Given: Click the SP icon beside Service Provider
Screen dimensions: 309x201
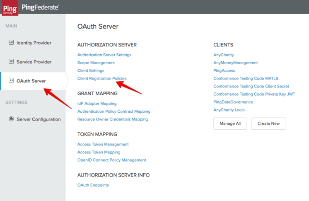Looking at the screenshot, I should tap(11, 61).
